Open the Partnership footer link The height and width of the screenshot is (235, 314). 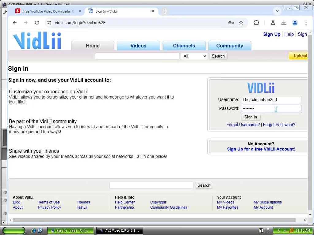124,207
